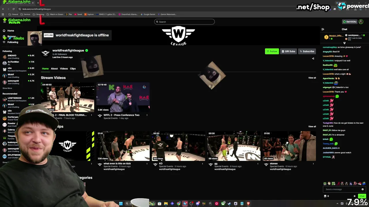The image size is (369, 207).
Task: Open the DreamHack Atlanta bookmark
Action: (x=128, y=14)
